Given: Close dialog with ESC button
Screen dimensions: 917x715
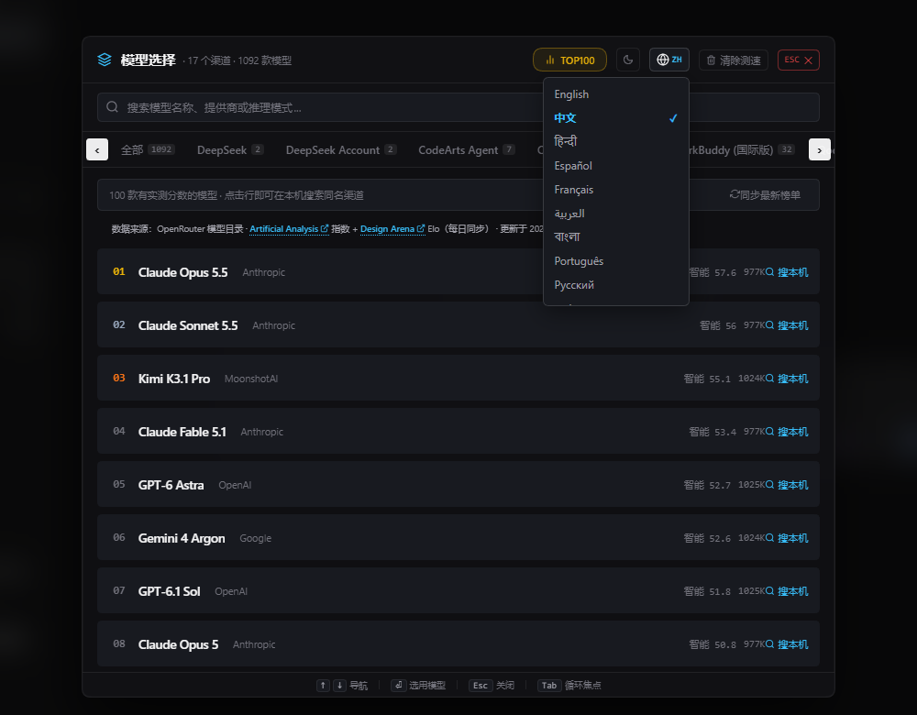Looking at the screenshot, I should (x=799, y=60).
